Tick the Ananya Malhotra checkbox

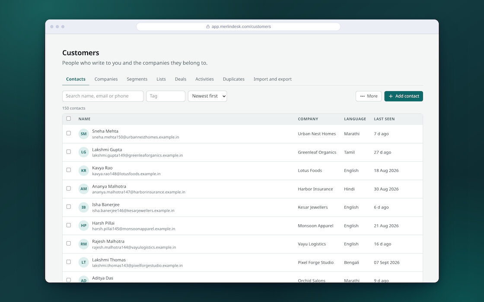point(69,188)
